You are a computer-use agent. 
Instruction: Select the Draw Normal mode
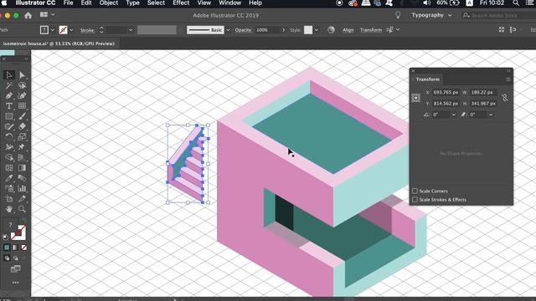[x=7, y=258]
